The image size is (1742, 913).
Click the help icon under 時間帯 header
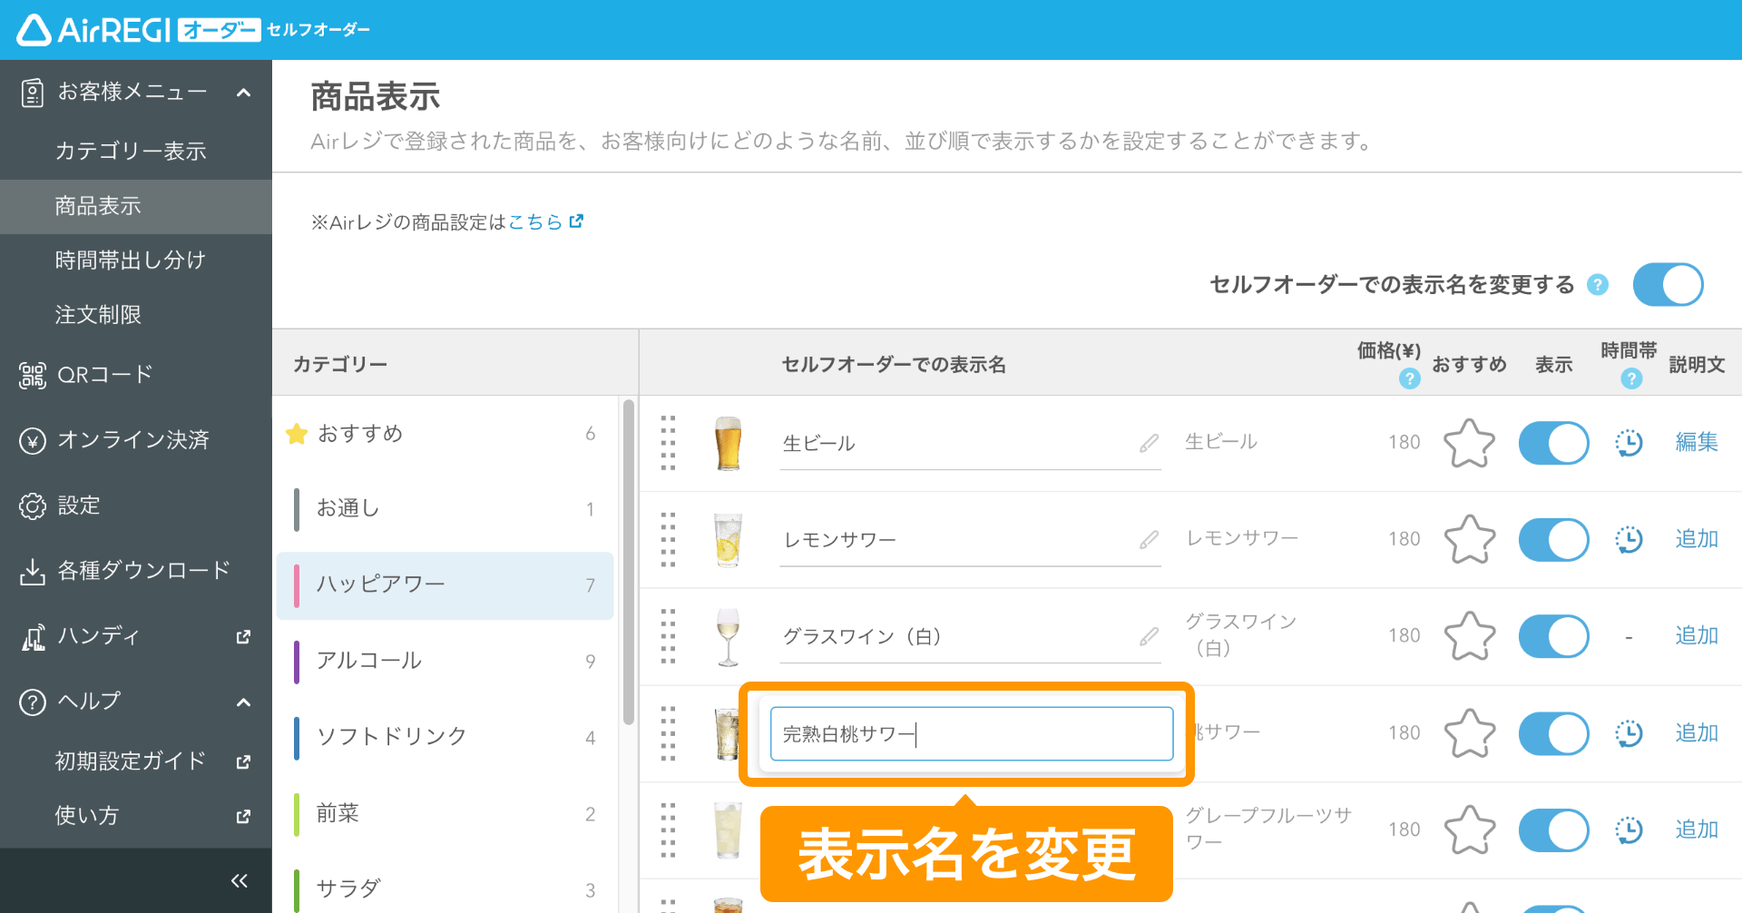[x=1631, y=378]
